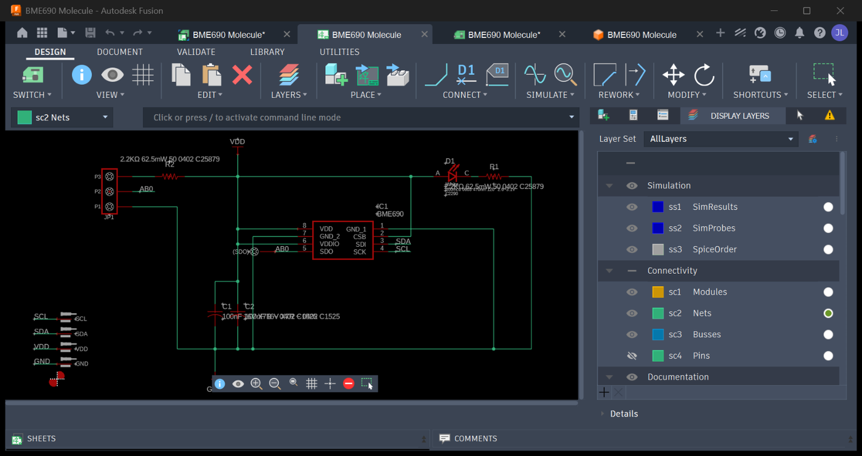862x456 pixels.
Task: Click the magnifier Probe icon in Simulate
Action: [565, 75]
